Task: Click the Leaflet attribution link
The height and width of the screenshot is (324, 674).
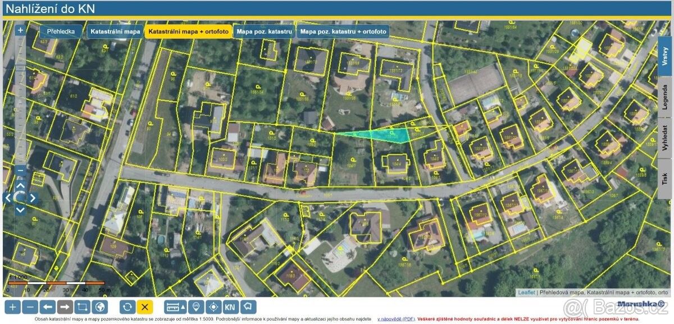Action: (526, 293)
